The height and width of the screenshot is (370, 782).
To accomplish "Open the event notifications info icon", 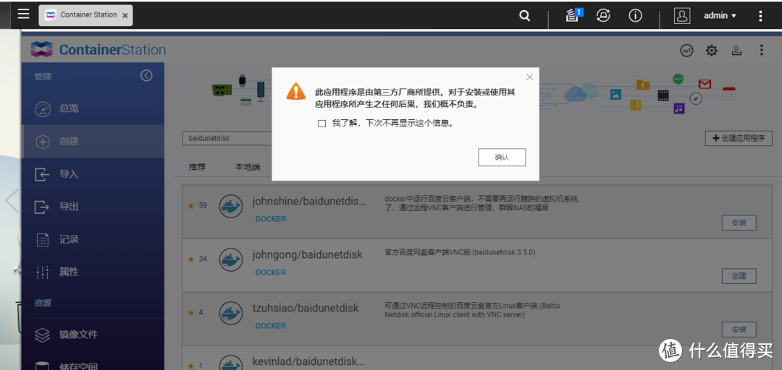I will point(635,16).
